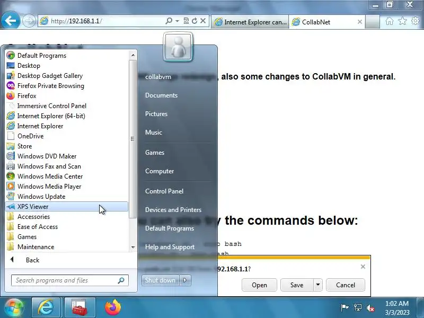Click the user account picture

click(178, 47)
